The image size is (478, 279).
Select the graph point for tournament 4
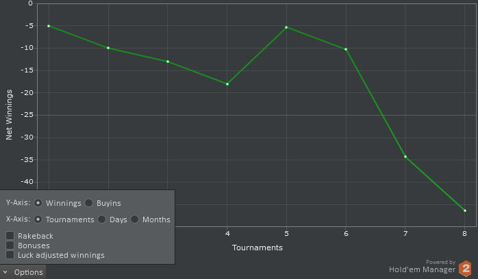[x=227, y=84]
